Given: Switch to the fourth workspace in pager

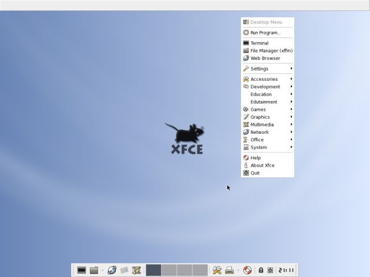Looking at the screenshot, I should [x=200, y=270].
